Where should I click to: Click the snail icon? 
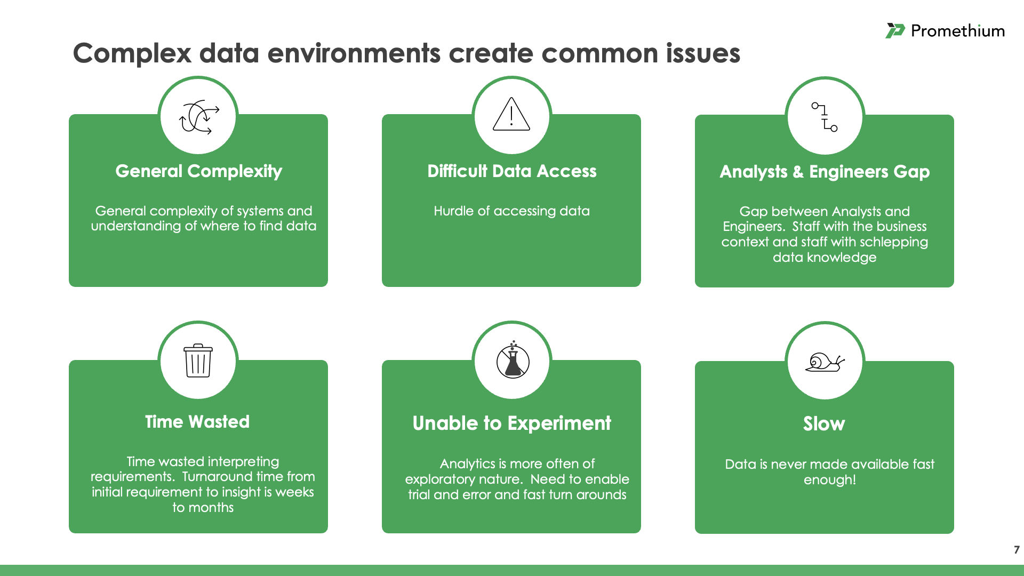[825, 362]
